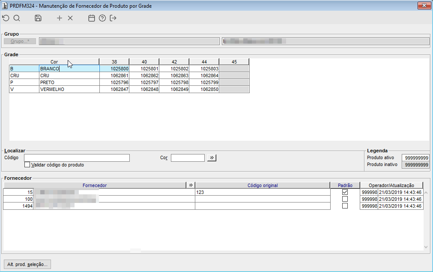Screen dimensions: 433x272
Task: Click Produto ativo legend box 999999999
Action: tap(415, 158)
